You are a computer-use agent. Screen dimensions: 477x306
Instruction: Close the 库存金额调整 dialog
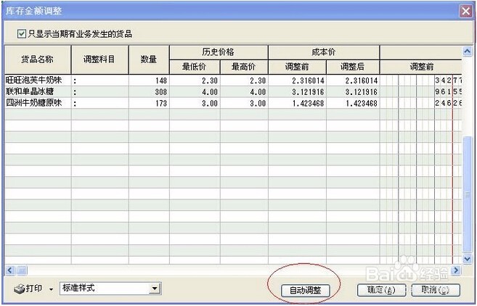click(465, 12)
